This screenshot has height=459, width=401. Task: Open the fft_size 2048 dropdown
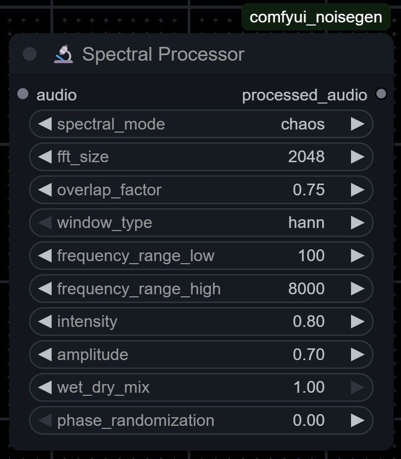click(x=306, y=157)
